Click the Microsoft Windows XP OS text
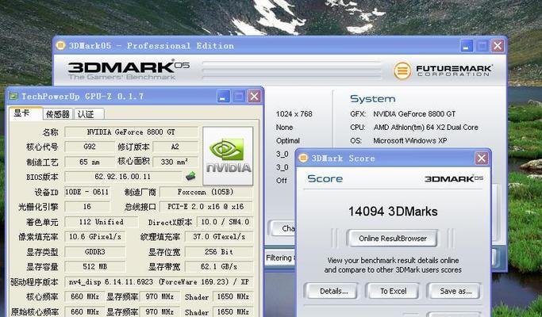Screen dimensions: 542x317 410,141
